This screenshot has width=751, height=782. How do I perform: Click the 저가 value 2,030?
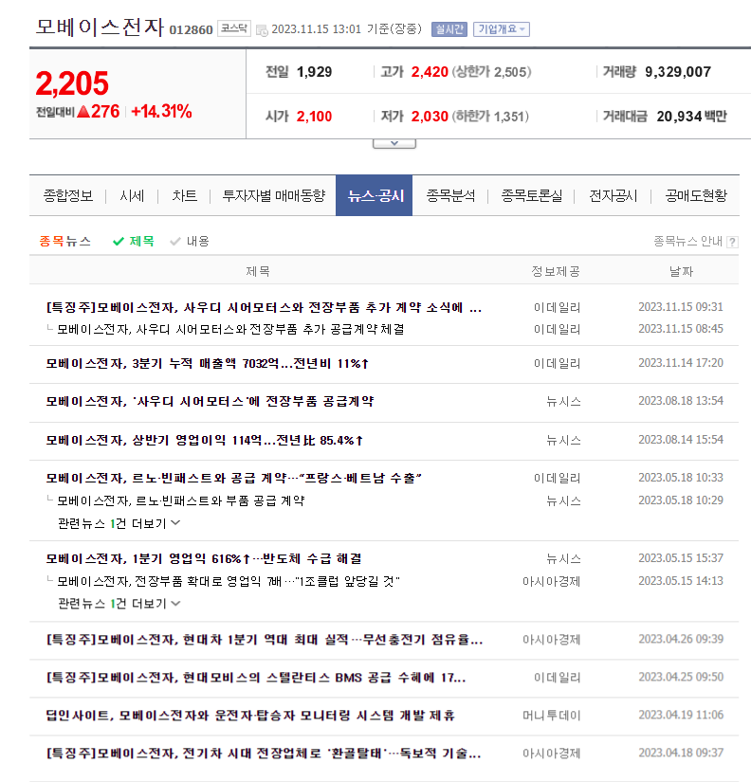point(430,117)
